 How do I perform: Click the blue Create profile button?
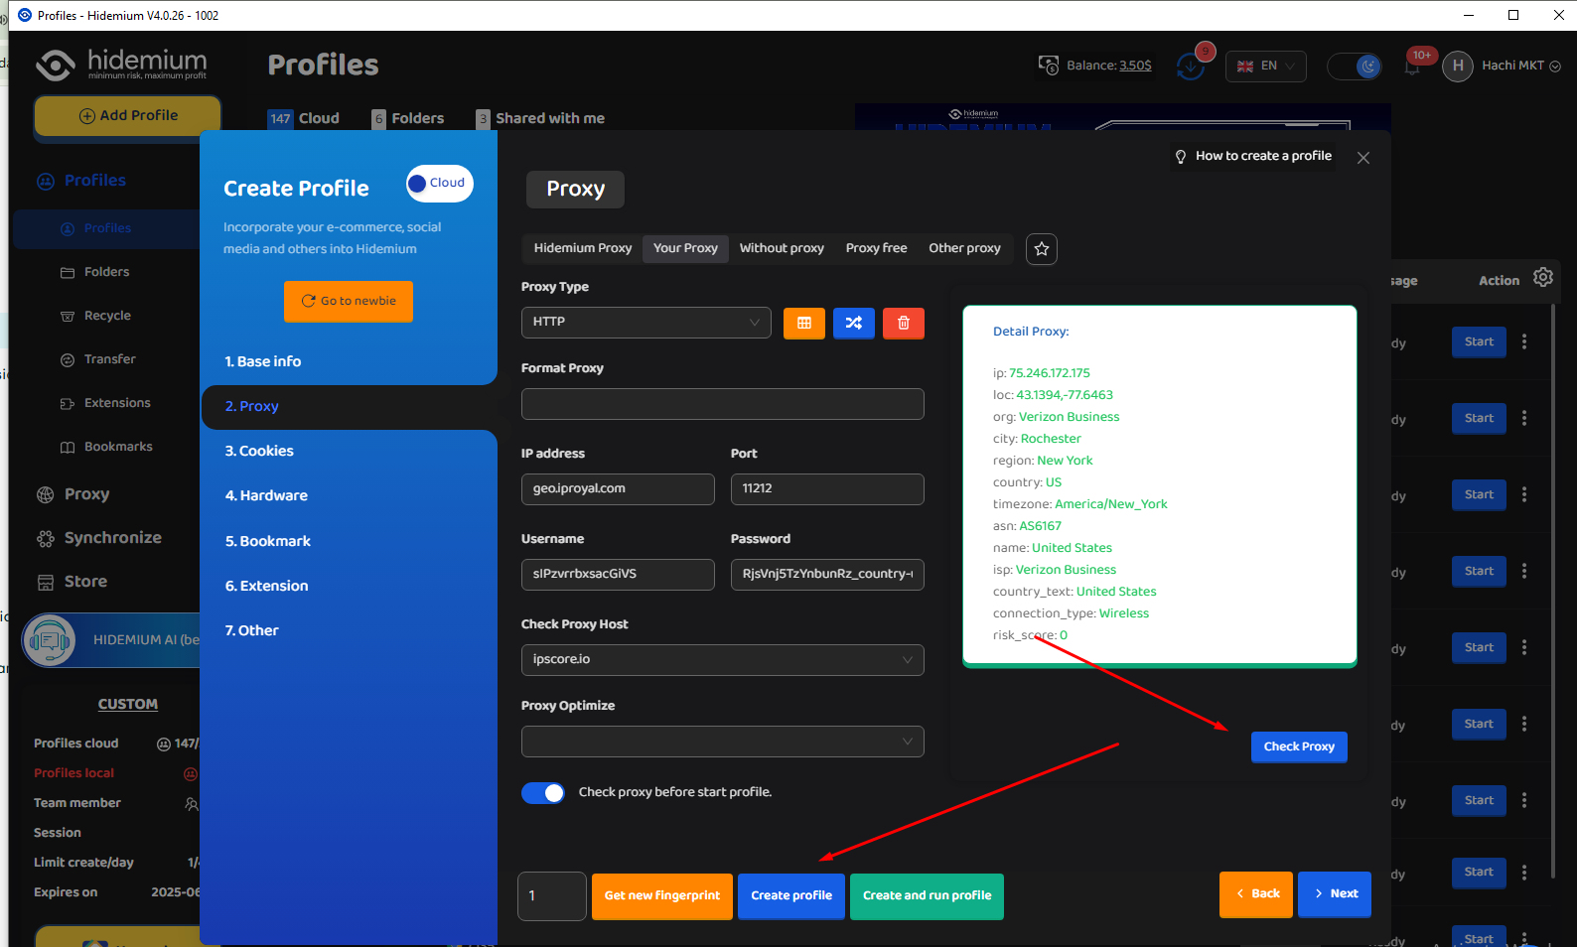click(x=791, y=896)
